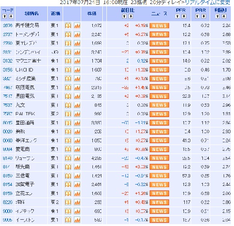This screenshot has width=234, height=226.
Task: Open chart icon for PALTEK row
Action: pyautogui.click(x=77, y=114)
